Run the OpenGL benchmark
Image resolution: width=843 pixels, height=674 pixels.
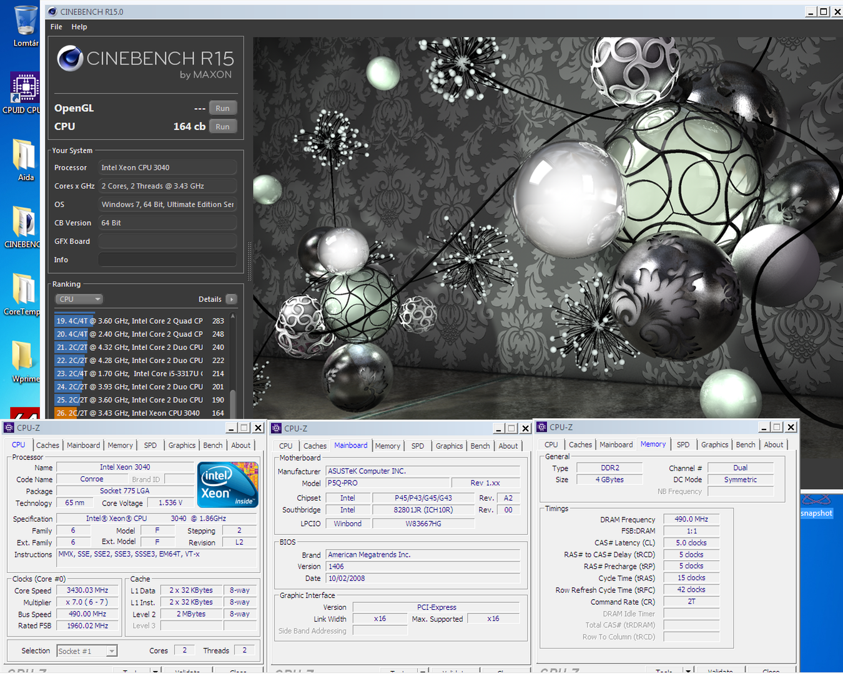click(222, 108)
